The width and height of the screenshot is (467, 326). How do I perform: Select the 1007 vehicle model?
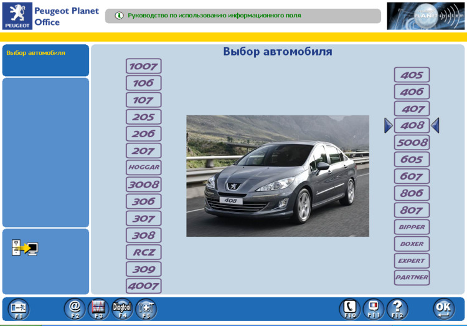144,66
